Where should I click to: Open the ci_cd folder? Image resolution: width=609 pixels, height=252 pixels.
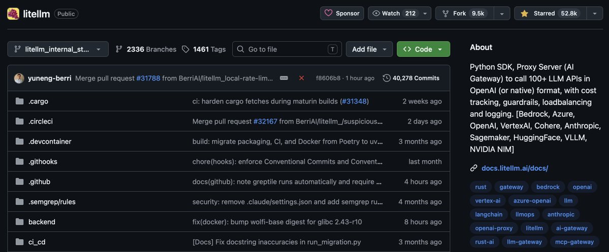pos(37,242)
